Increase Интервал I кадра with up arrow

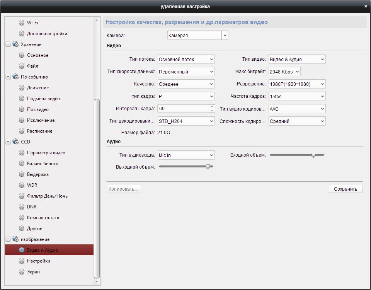tap(211, 107)
